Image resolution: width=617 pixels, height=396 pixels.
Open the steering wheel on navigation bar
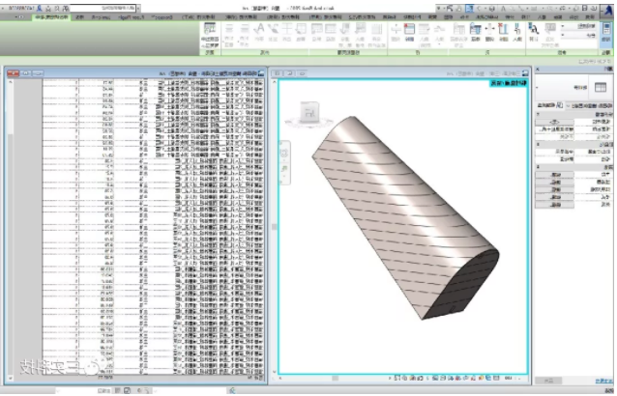pyautogui.click(x=285, y=153)
